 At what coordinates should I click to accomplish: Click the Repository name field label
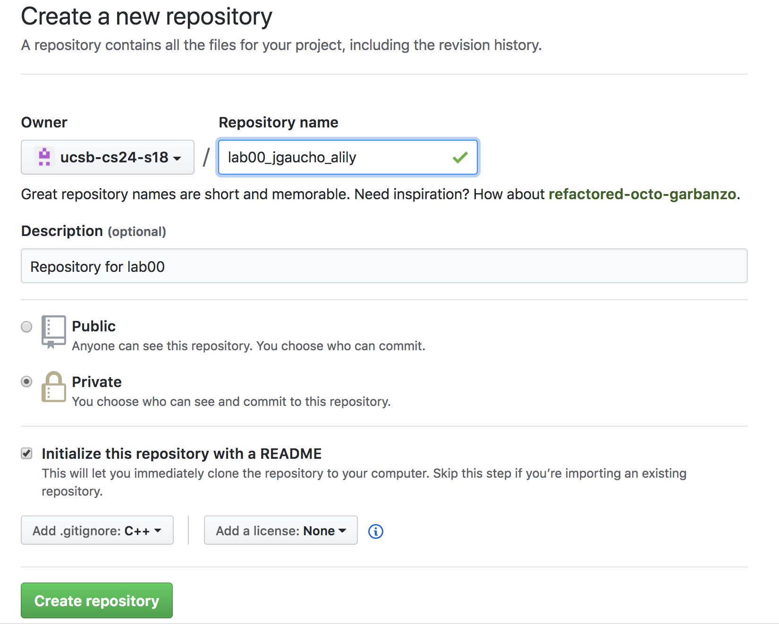coord(278,122)
